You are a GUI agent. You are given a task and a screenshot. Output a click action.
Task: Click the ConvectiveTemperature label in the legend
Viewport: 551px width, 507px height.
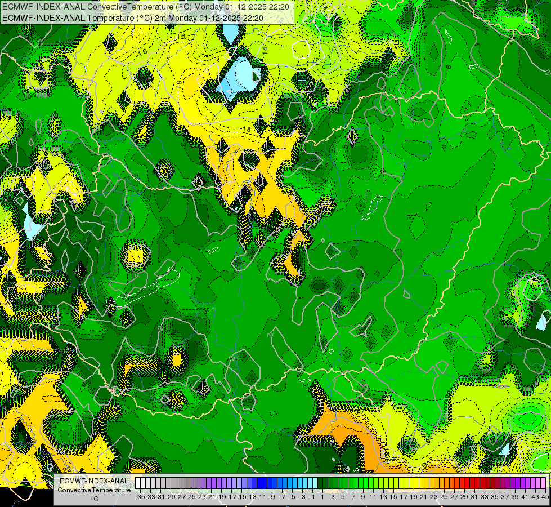tap(94, 490)
